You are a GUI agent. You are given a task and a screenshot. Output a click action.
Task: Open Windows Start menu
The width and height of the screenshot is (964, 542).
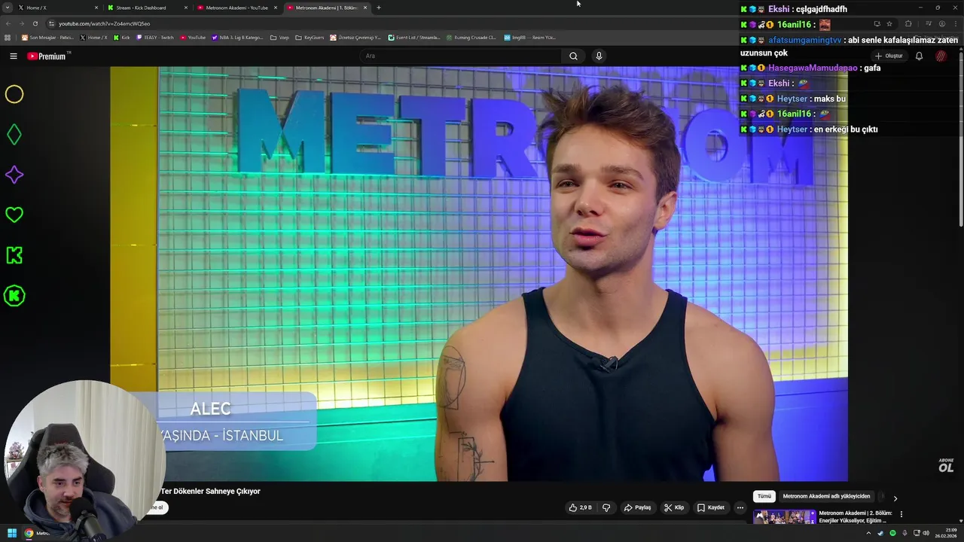click(12, 533)
